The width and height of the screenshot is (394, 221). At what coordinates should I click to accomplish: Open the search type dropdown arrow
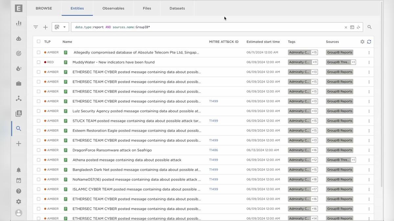(x=64, y=27)
